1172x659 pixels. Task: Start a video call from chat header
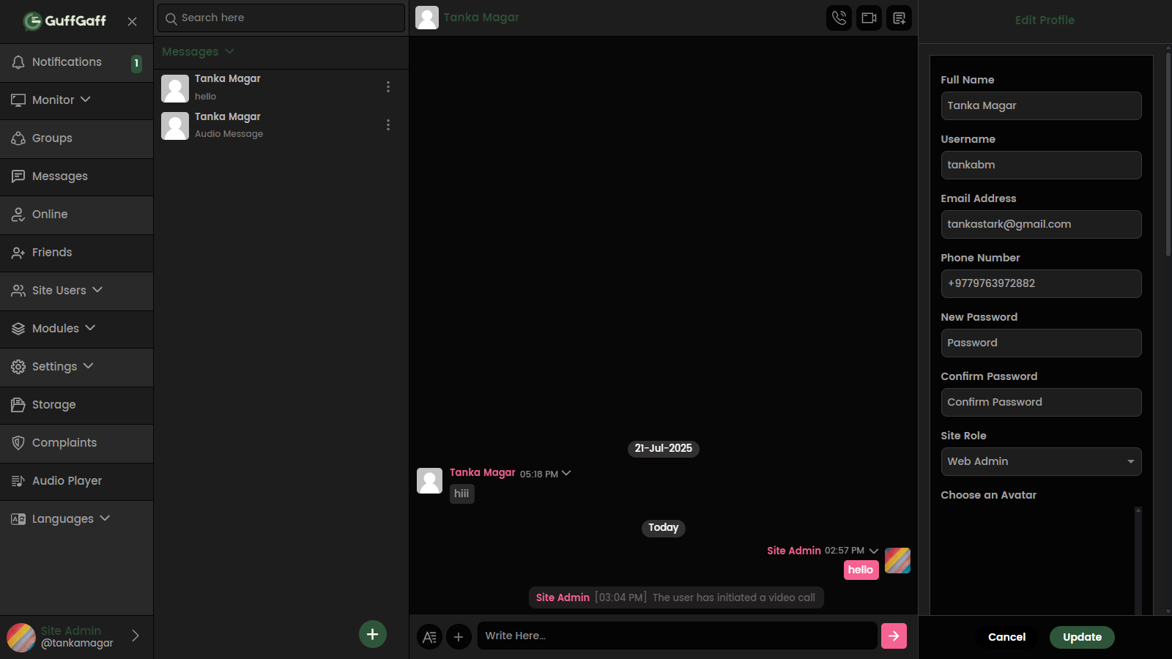click(x=869, y=18)
